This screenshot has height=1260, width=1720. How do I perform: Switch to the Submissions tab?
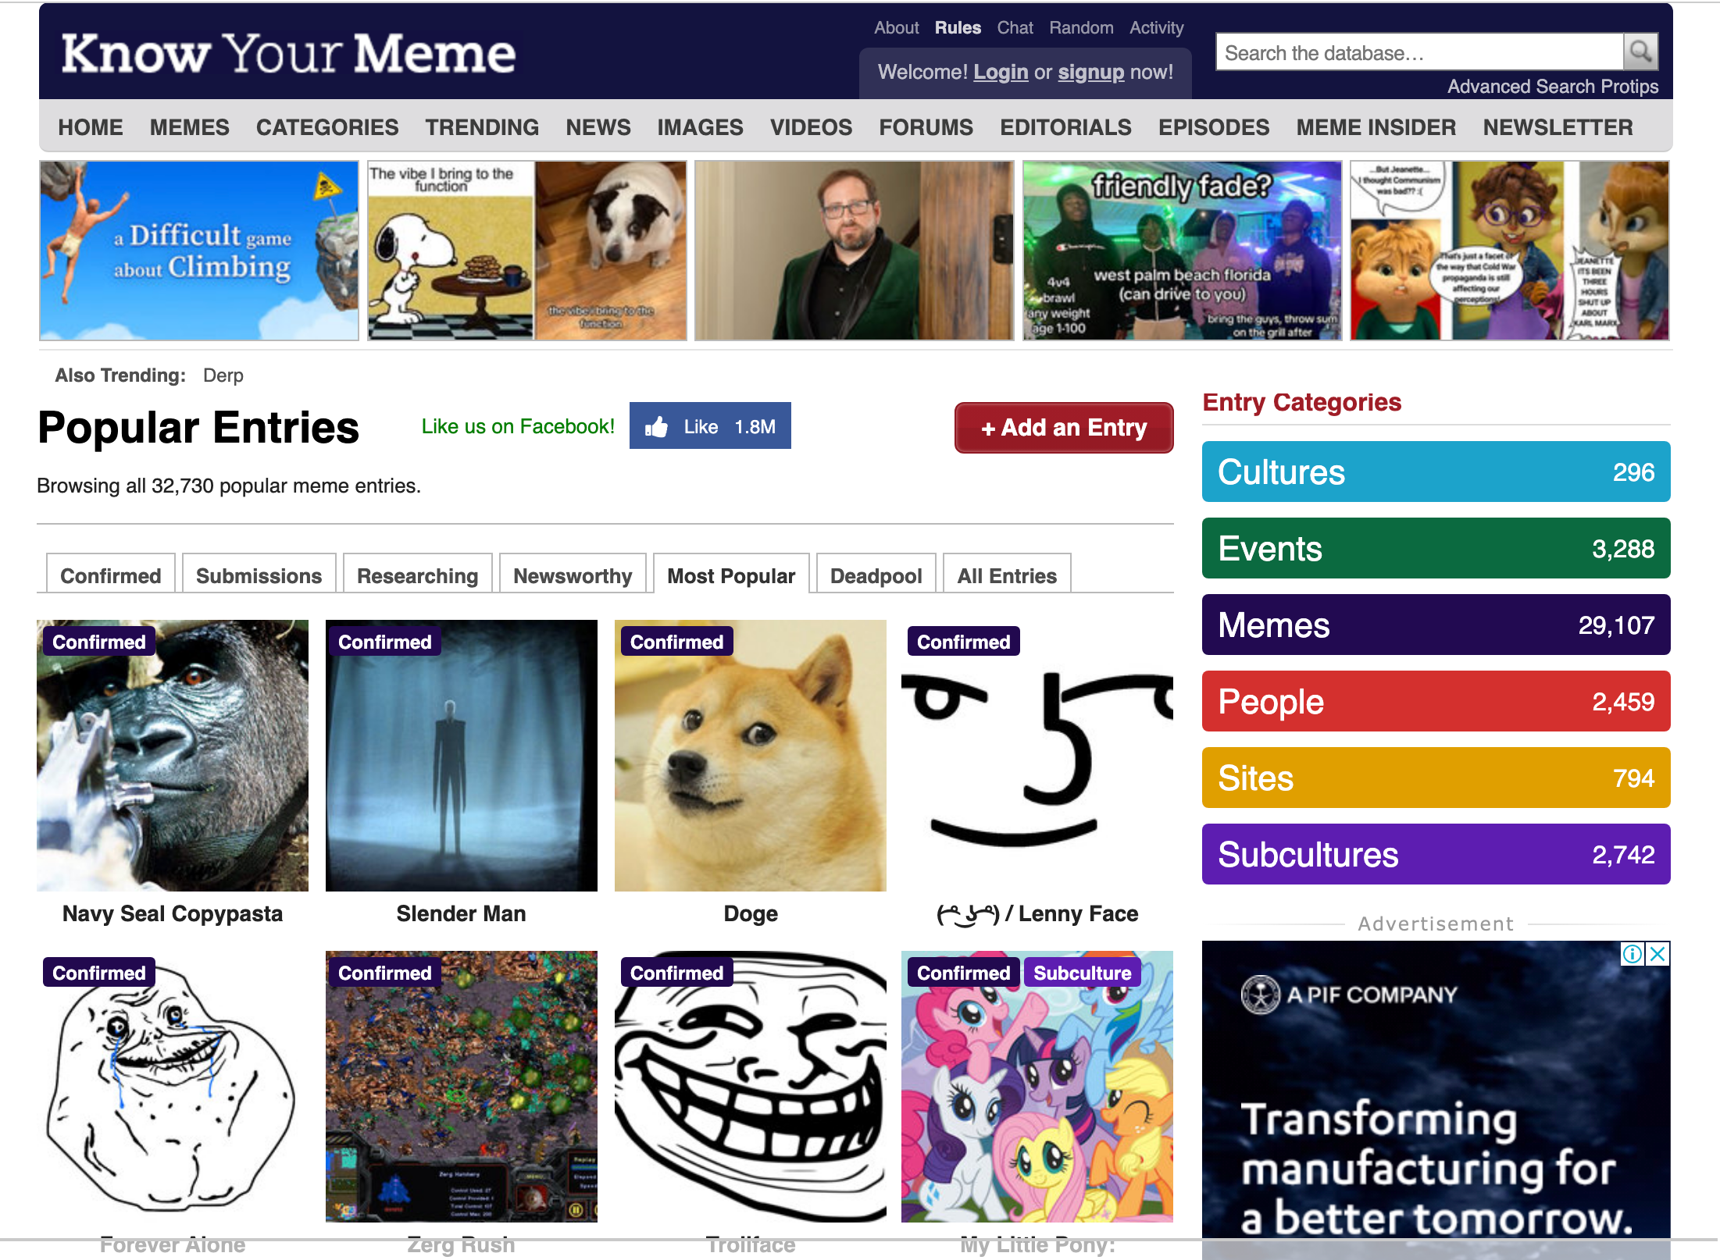tap(259, 576)
